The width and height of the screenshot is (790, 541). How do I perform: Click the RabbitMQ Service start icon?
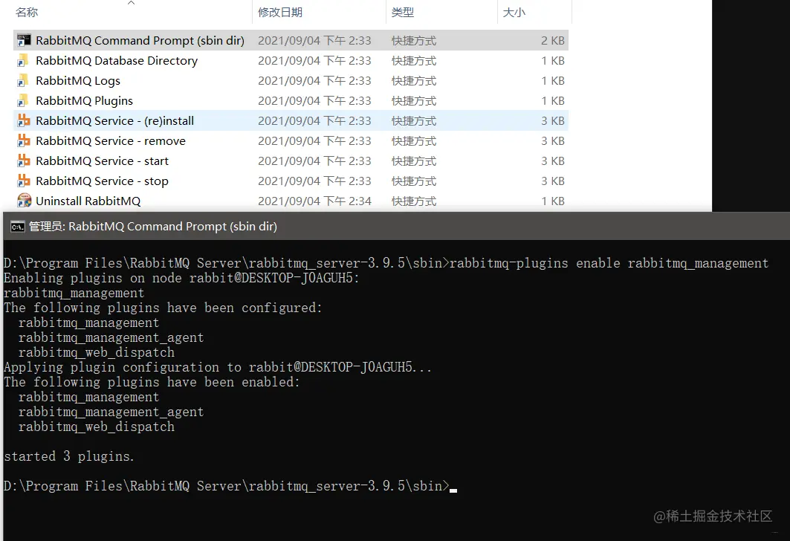click(24, 161)
